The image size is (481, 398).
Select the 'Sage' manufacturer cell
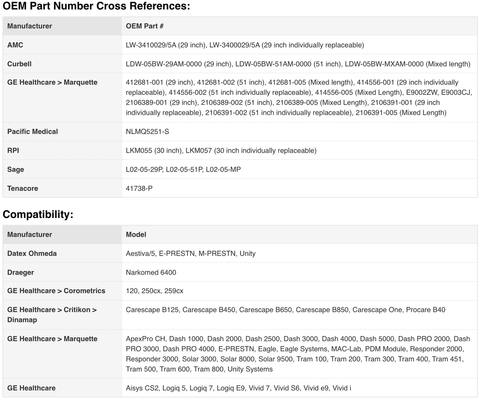coord(62,169)
